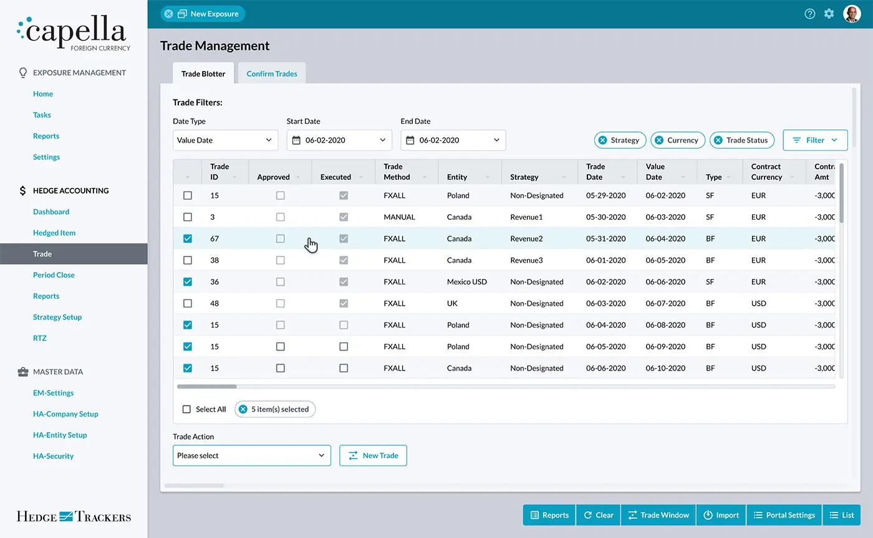873x538 pixels.
Task: Sort by the Value Date column arrow
Action: (x=684, y=177)
